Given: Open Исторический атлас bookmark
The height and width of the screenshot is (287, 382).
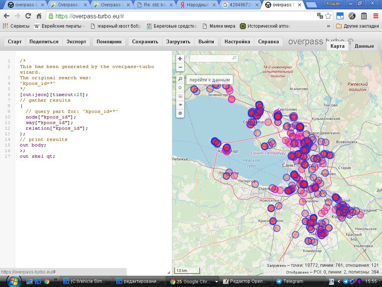Looking at the screenshot, I should point(265,26).
